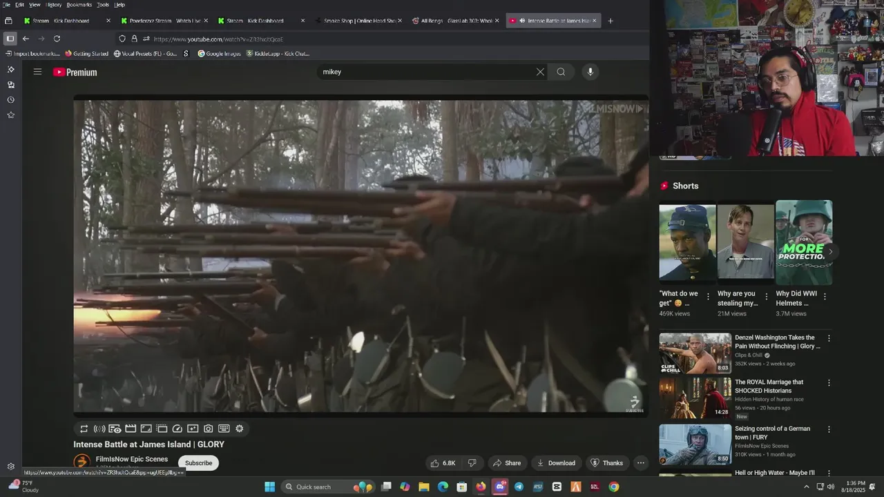Open Seizing control of a German town thumbnail
The height and width of the screenshot is (497, 884).
coord(695,444)
